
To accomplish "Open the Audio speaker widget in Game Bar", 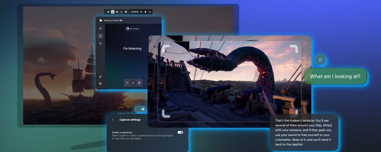I will [x=122, y=12].
